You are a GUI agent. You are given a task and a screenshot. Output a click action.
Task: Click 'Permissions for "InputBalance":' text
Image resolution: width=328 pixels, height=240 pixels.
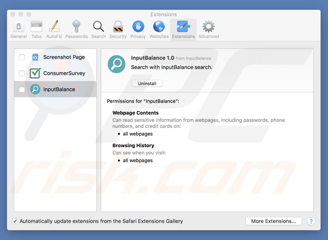click(x=143, y=101)
